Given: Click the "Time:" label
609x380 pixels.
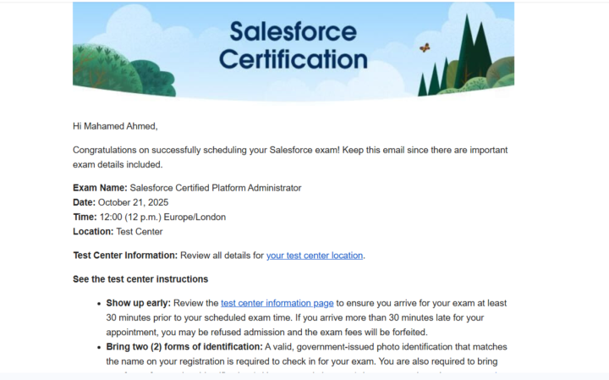Looking at the screenshot, I should (x=85, y=217).
